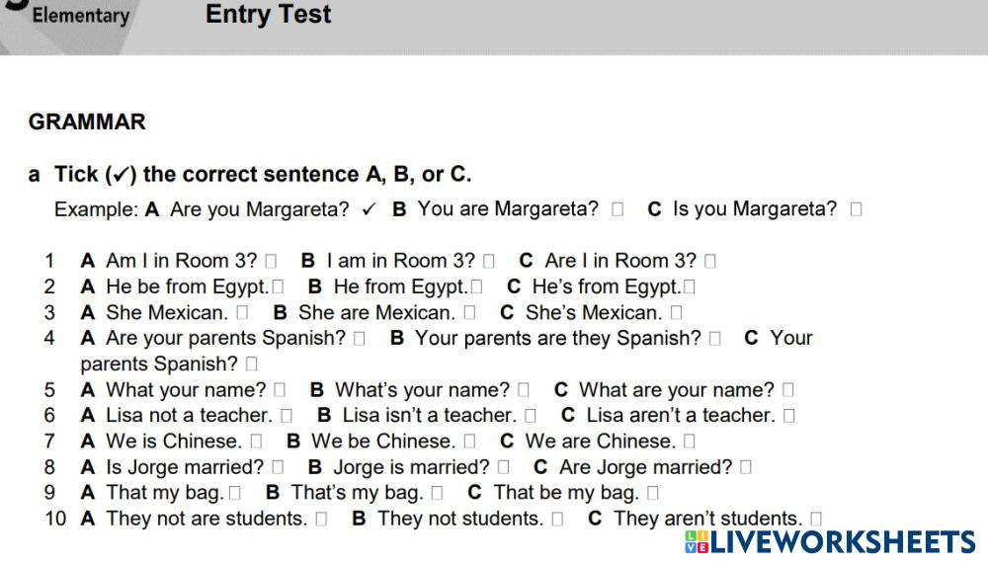
Task: Tick the box after 'You are Margareta?'
Action: pos(617,209)
